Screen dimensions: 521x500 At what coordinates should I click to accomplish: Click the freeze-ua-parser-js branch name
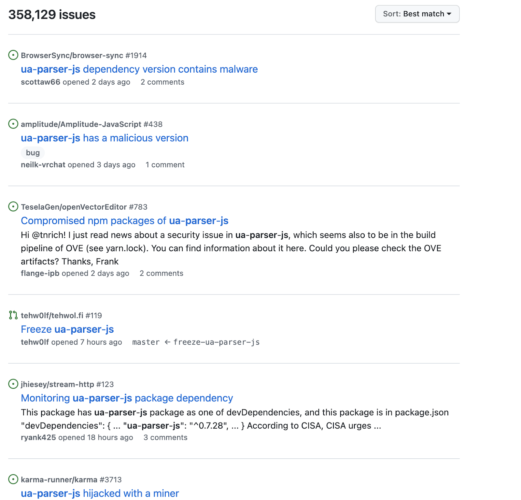click(217, 342)
